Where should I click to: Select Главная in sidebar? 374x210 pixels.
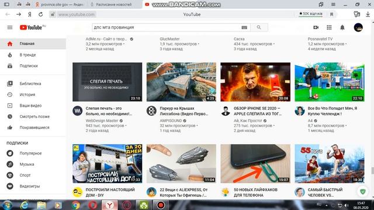click(x=33, y=44)
